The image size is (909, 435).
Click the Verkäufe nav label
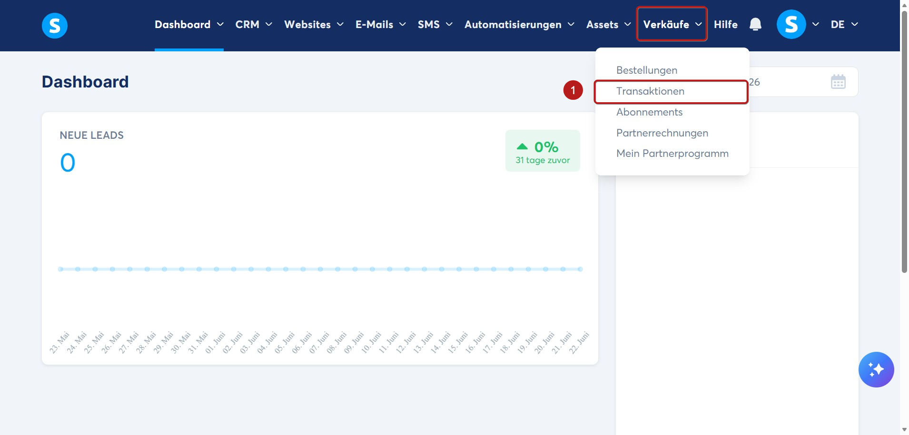[666, 24]
